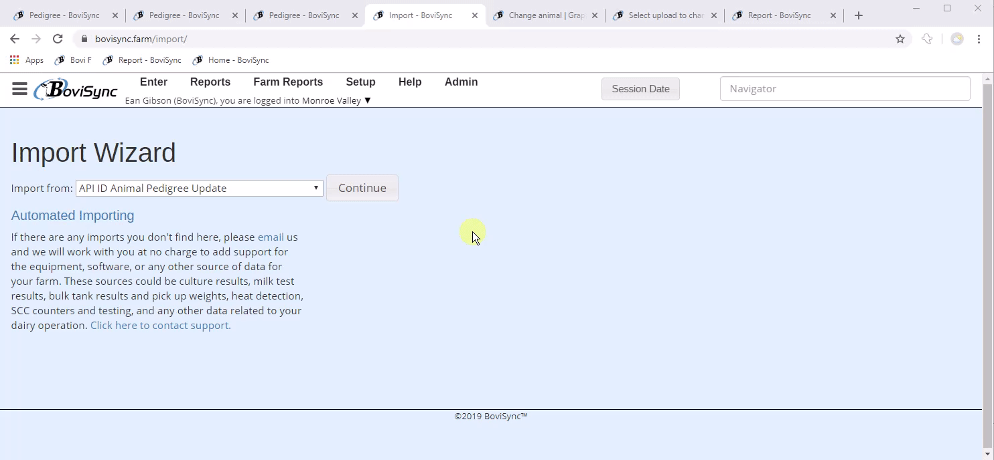Click the page vertical scrollbar

pos(988,266)
